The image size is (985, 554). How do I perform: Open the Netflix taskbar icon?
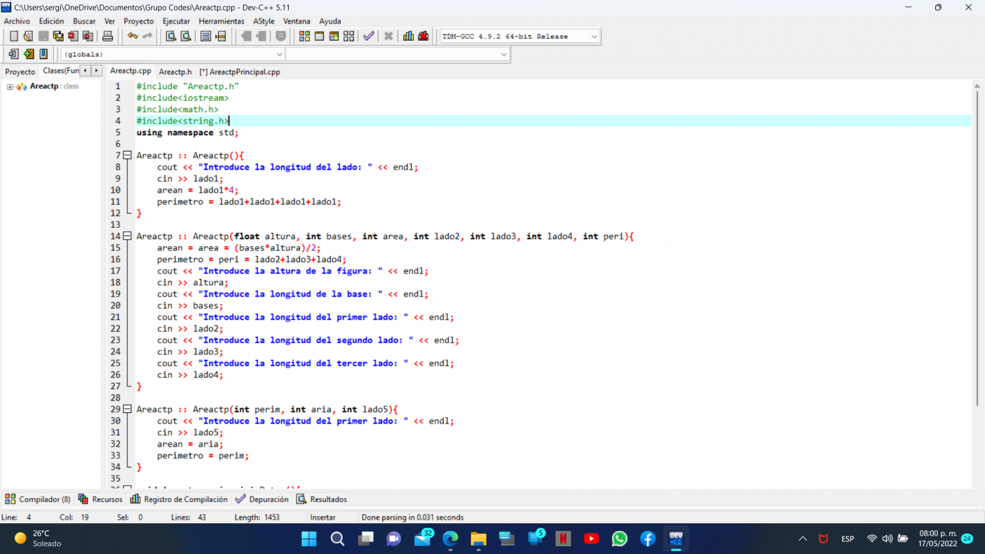563,539
